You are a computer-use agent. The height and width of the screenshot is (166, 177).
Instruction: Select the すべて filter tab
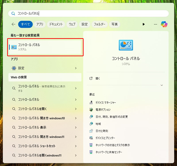(x=26, y=24)
